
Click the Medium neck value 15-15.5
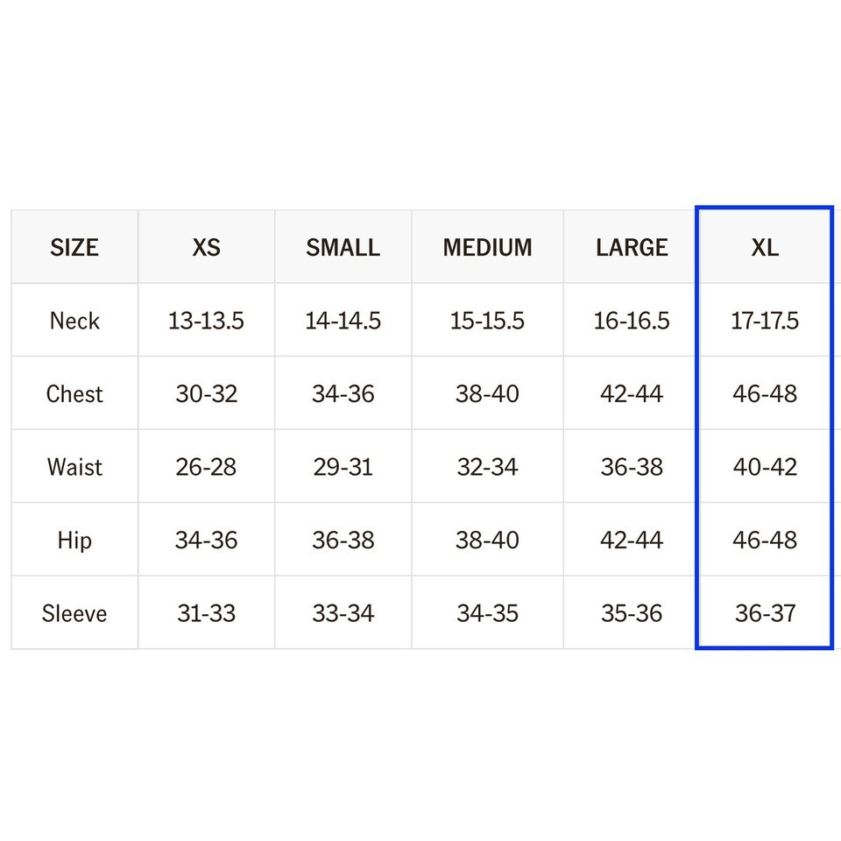(x=487, y=321)
